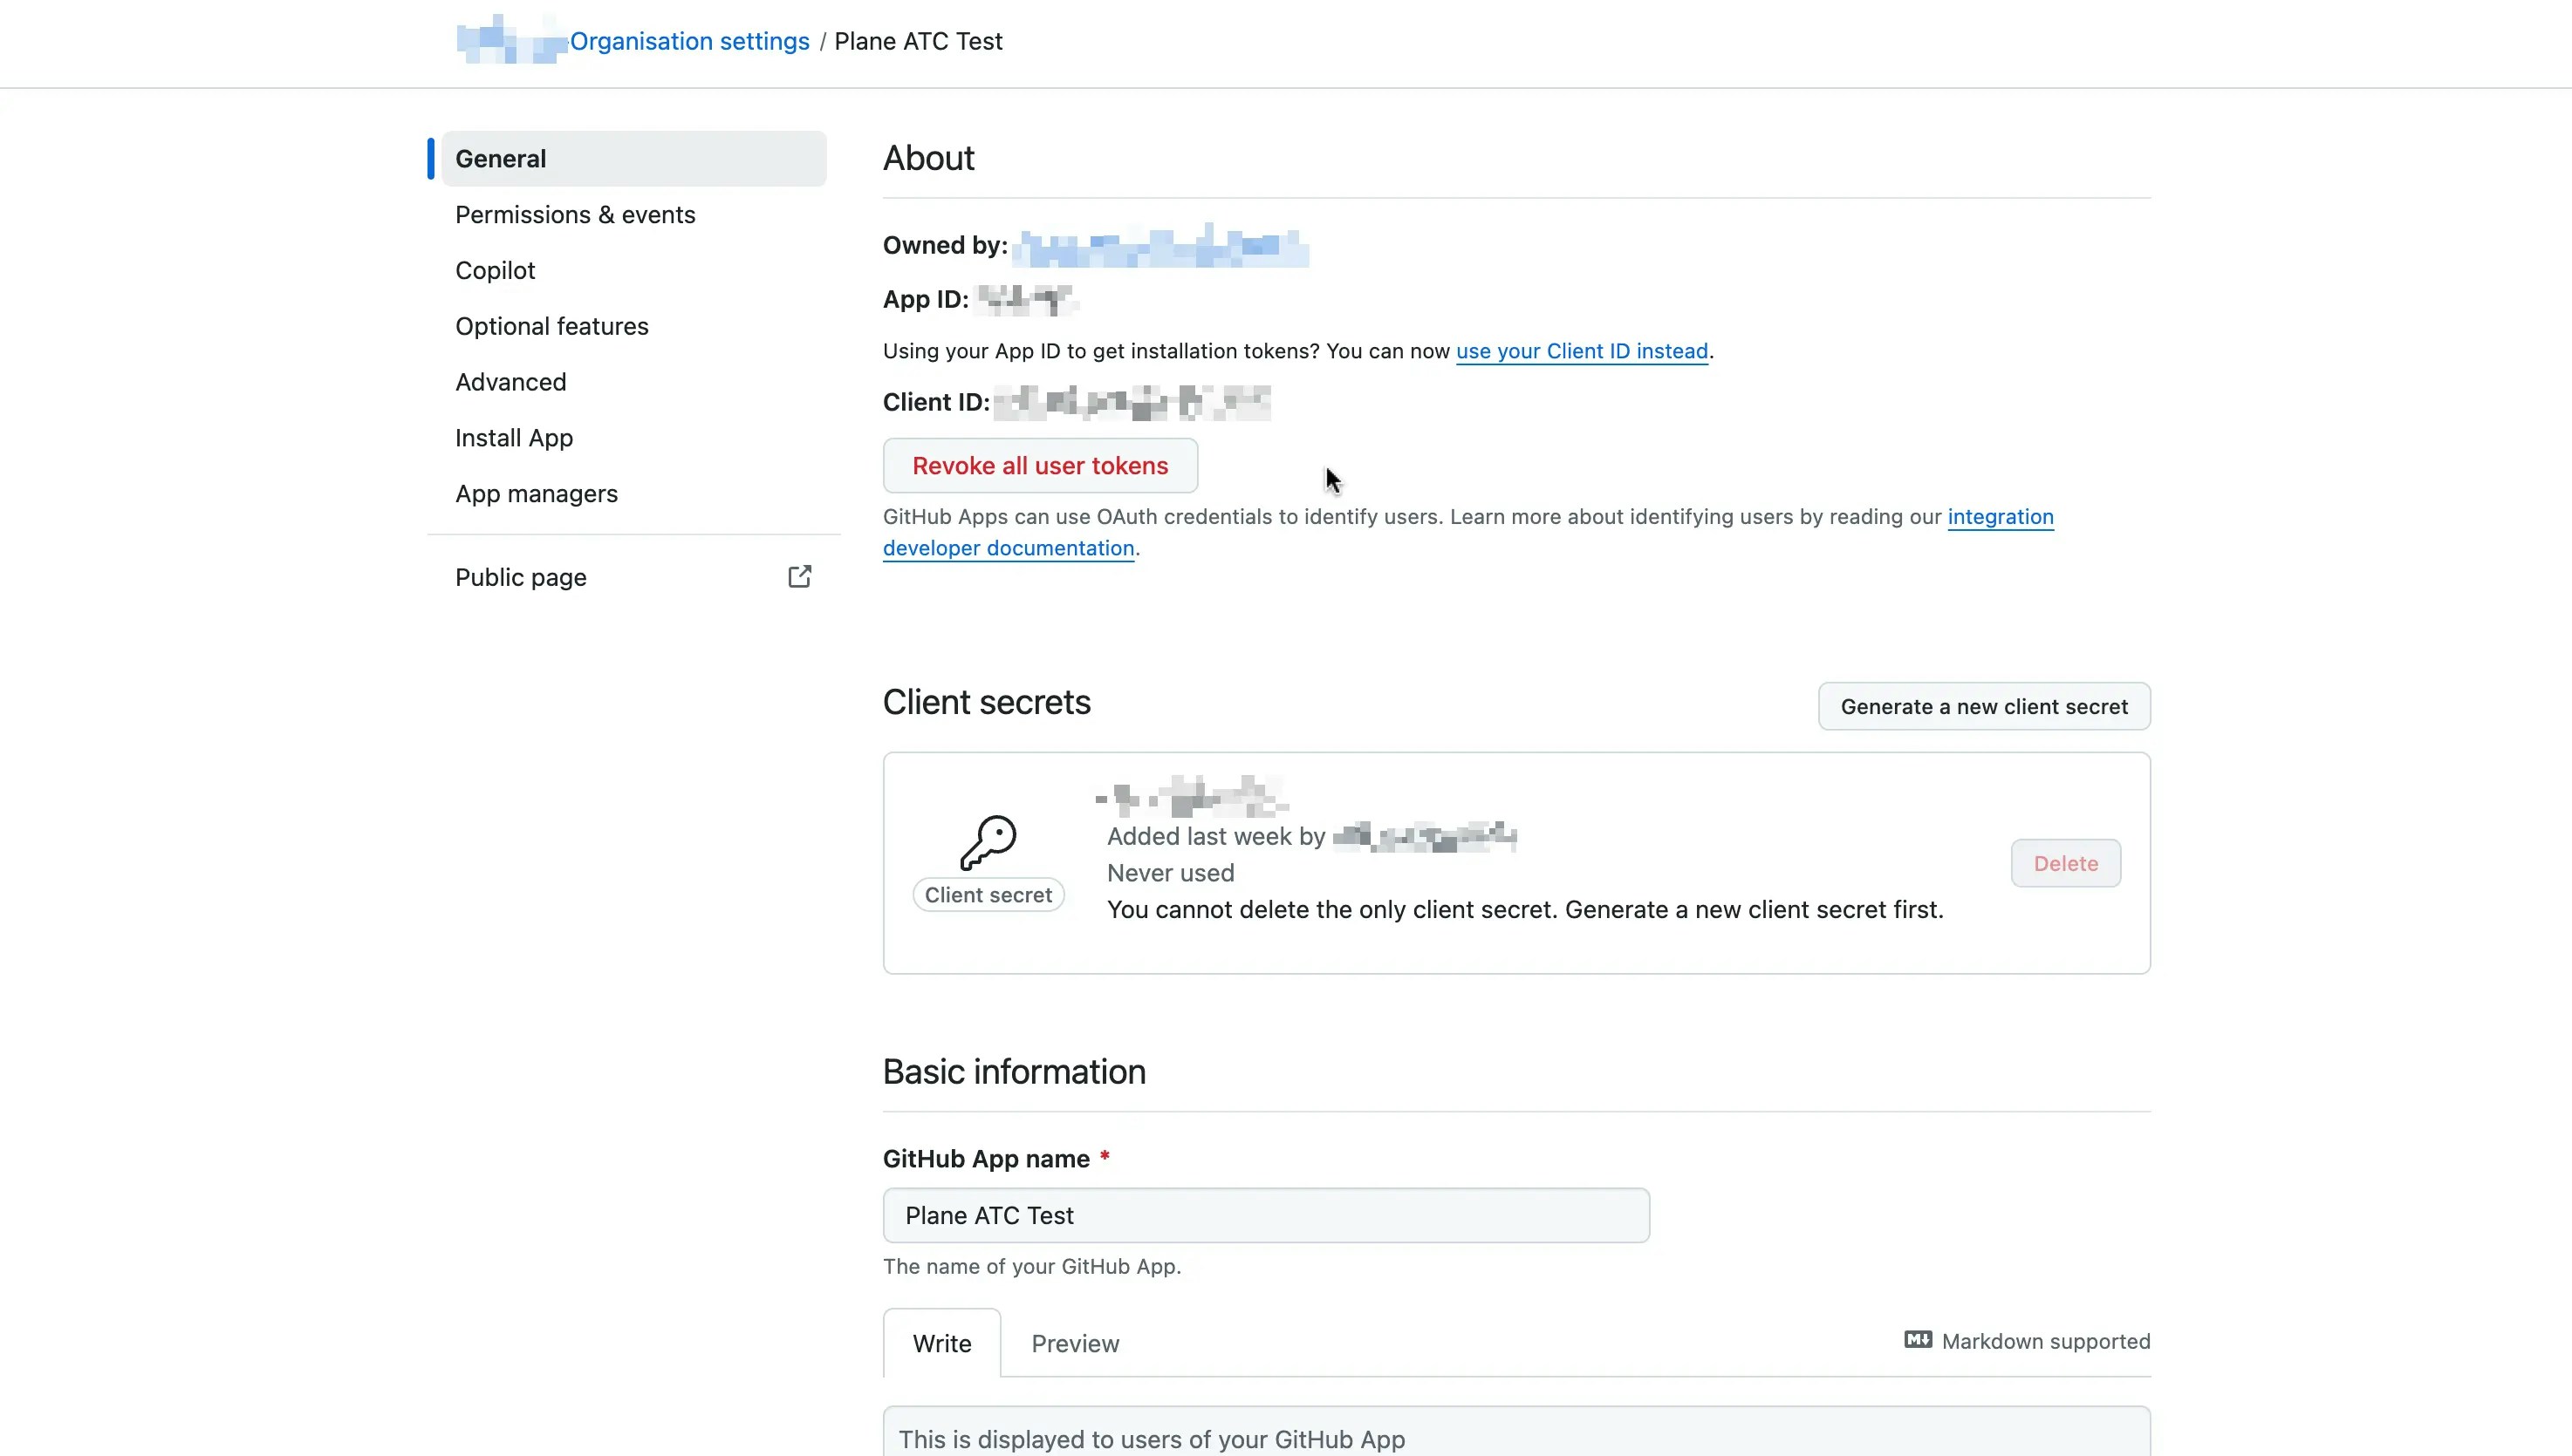Screen dimensions: 2572x1456
Task: Generate a new client secret
Action: tap(1983, 707)
